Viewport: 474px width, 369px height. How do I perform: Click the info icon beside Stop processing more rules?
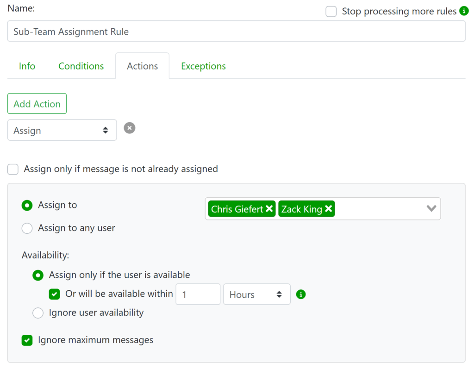(464, 11)
